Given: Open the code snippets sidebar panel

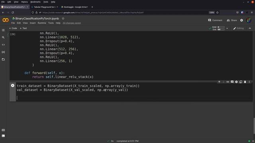Looking at the screenshot, I should point(3,45).
